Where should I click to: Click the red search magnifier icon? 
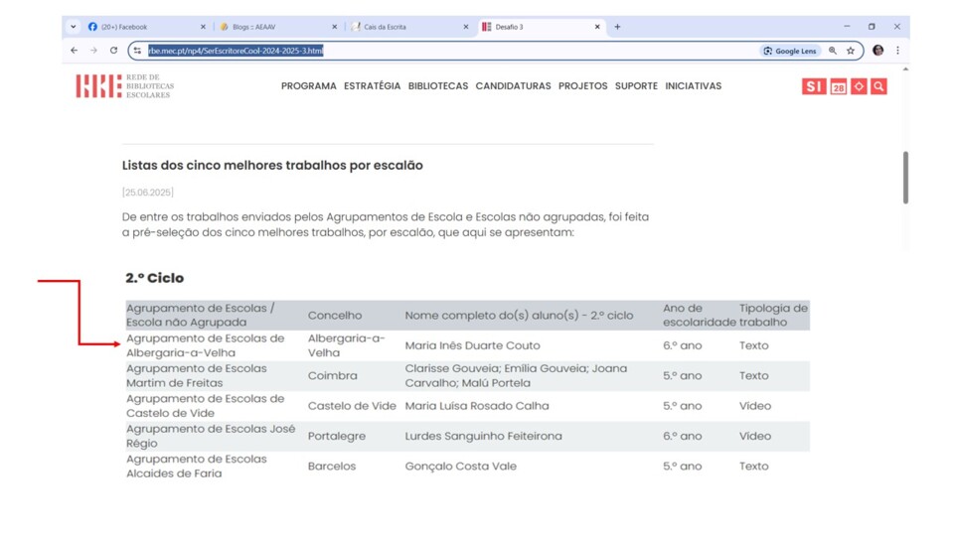(x=878, y=87)
